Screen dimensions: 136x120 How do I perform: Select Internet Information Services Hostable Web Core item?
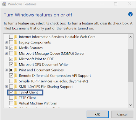pos(57,37)
